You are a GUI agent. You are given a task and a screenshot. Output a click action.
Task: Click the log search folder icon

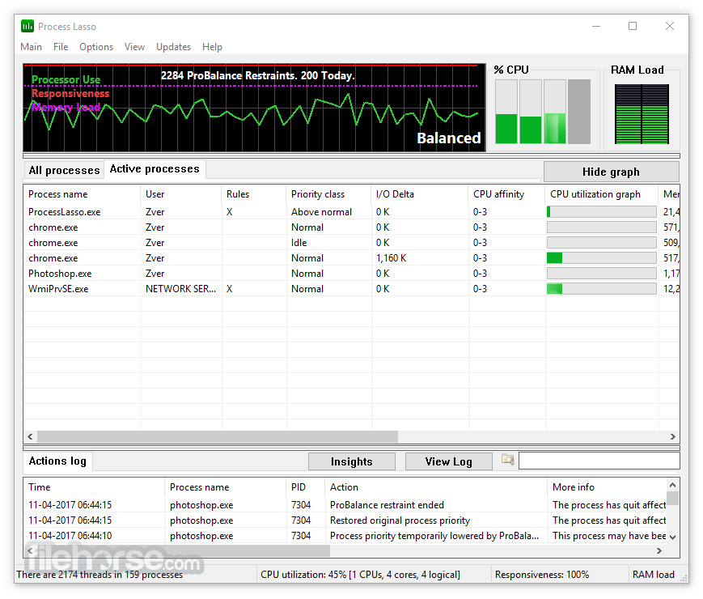[x=507, y=460]
